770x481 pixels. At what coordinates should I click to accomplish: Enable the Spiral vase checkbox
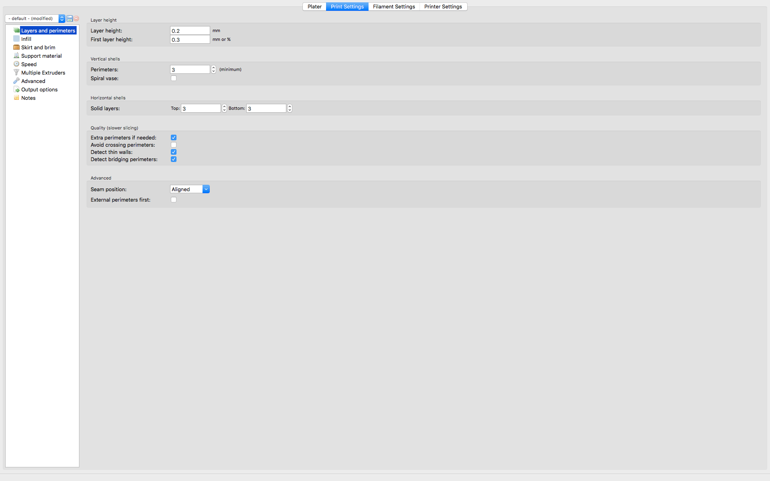(x=174, y=78)
